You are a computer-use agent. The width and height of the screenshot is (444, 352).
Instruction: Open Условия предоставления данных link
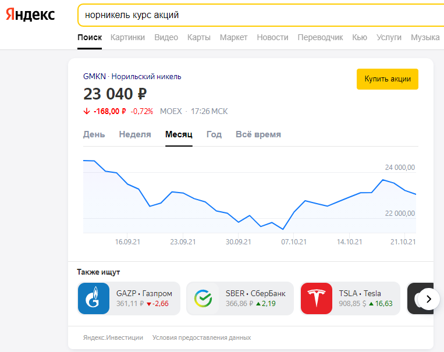click(x=201, y=337)
